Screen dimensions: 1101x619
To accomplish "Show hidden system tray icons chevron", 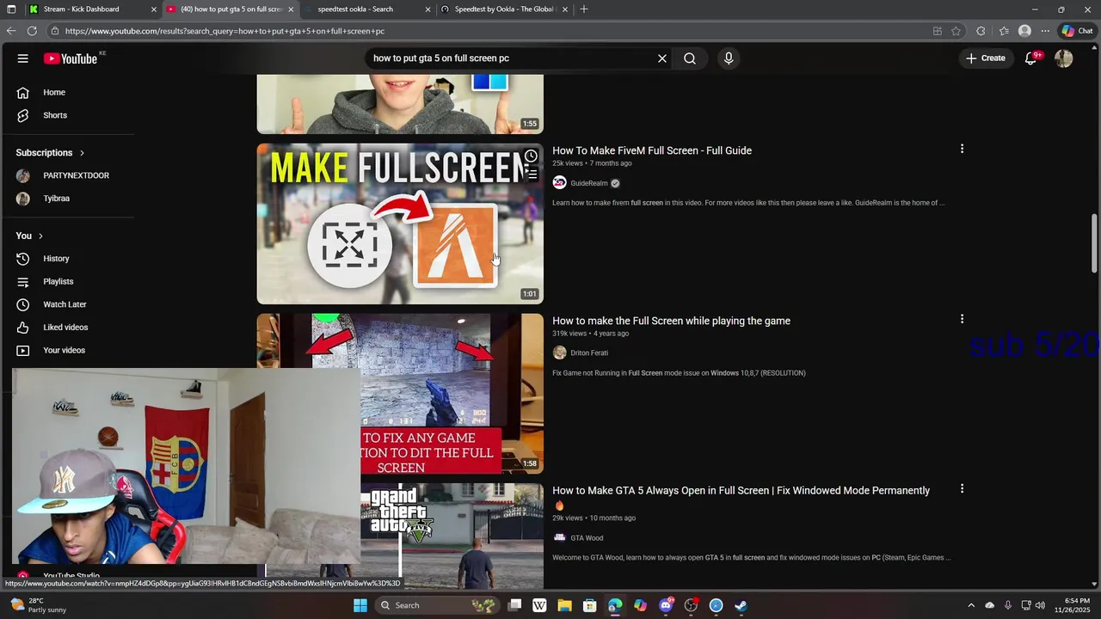I will (x=971, y=605).
